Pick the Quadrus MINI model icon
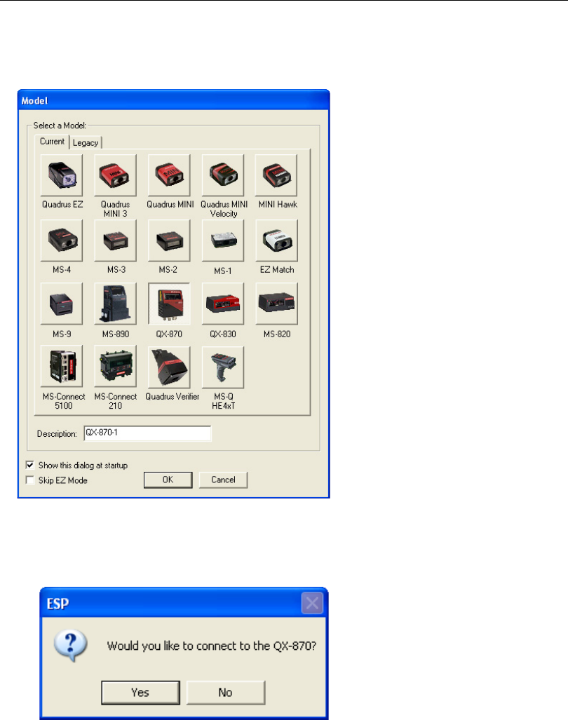 [x=170, y=175]
